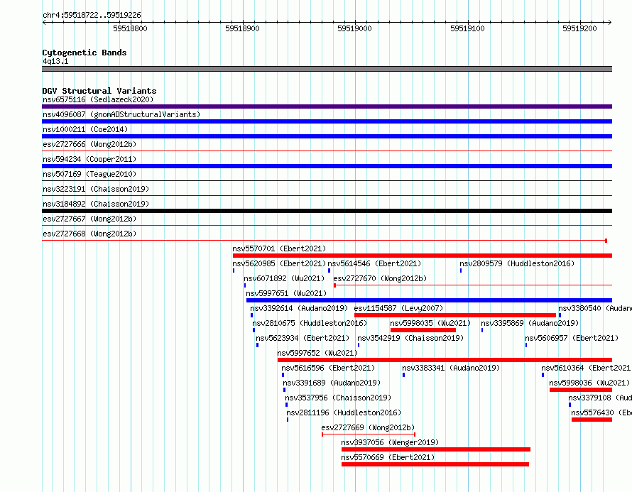Click the purple nsv6575116 variant bar
The image size is (632, 492).
tap(327, 106)
